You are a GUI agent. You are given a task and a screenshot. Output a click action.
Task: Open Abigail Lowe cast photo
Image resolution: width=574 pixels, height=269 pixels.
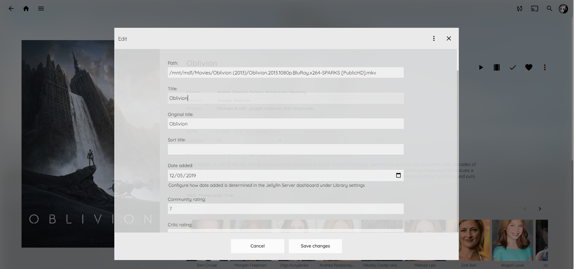(512, 240)
